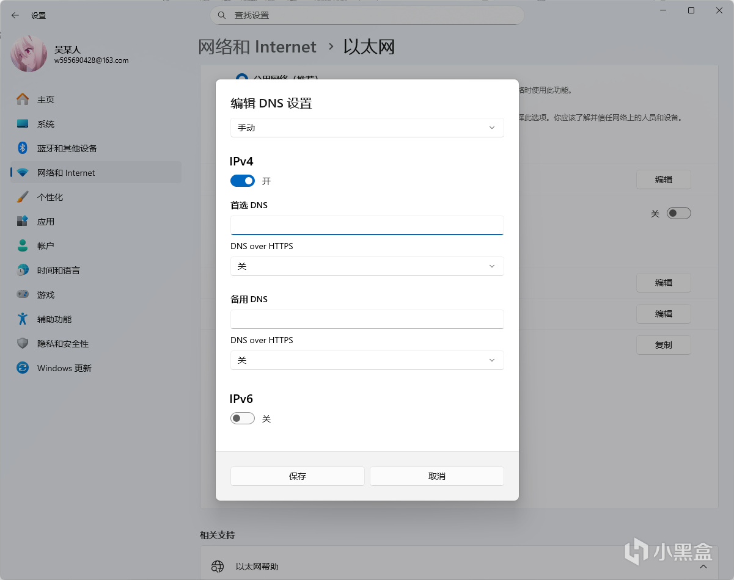
Task: Turn off the IPv4 toggle
Action: tap(243, 181)
